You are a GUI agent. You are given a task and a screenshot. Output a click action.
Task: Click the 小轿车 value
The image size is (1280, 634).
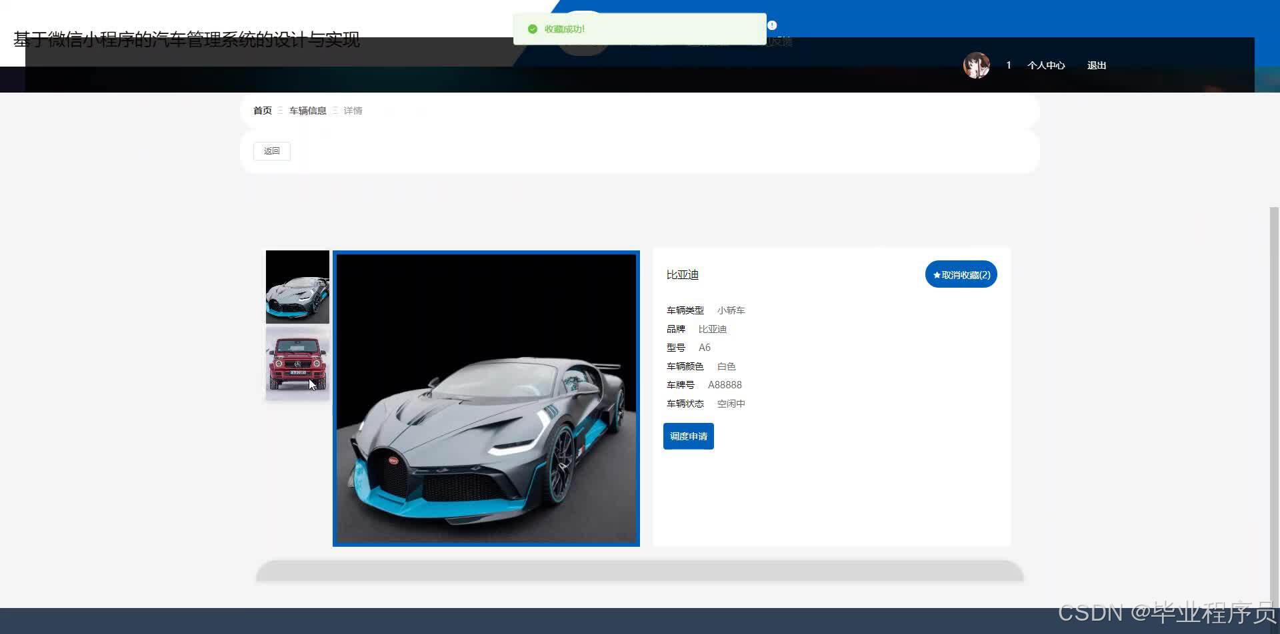731,310
